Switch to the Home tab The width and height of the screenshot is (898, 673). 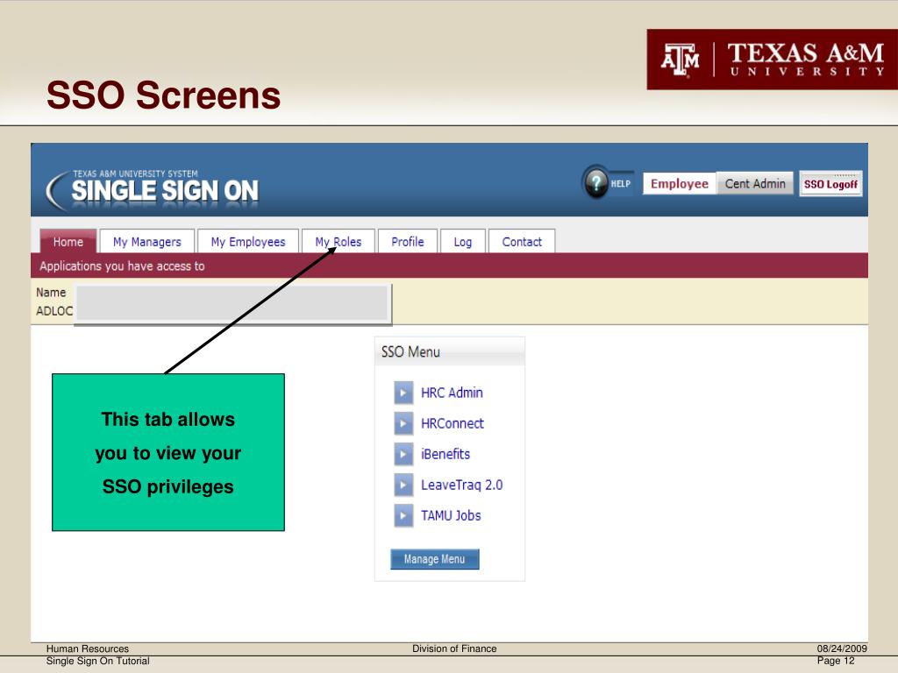[x=68, y=242]
